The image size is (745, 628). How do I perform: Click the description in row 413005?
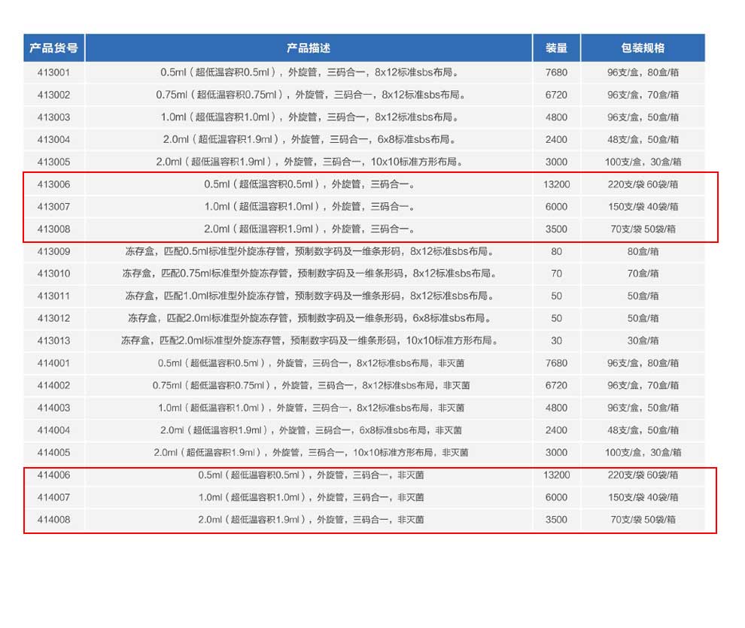pos(309,162)
